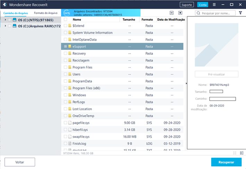Open the hamburger menu in title bar
Image resolution: width=246 pixels, height=169 pixels.
214,5
